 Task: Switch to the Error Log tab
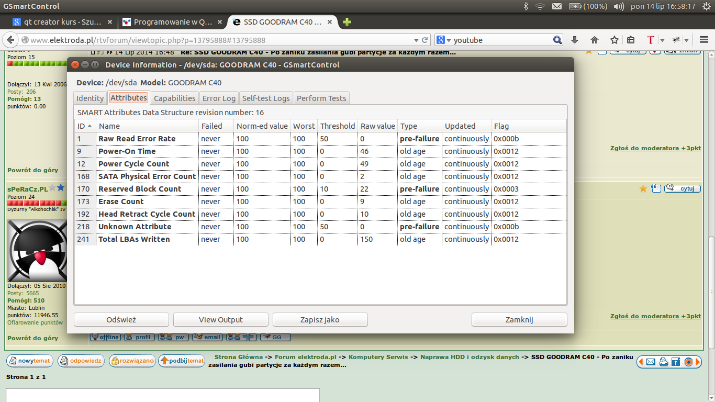pos(219,98)
